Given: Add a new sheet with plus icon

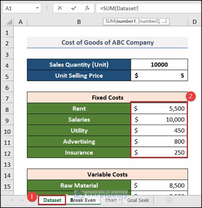Looking at the screenshot, I should [169, 200].
